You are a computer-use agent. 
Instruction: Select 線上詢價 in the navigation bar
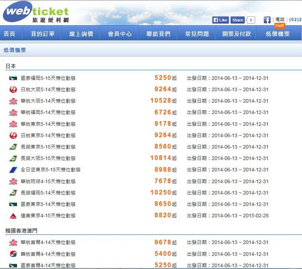pyautogui.click(x=81, y=34)
